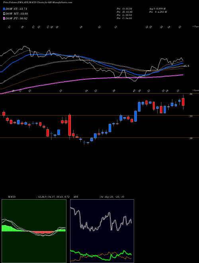199x263 pixels.
Task: Click the MACD panel label
Action: click(x=12, y=197)
